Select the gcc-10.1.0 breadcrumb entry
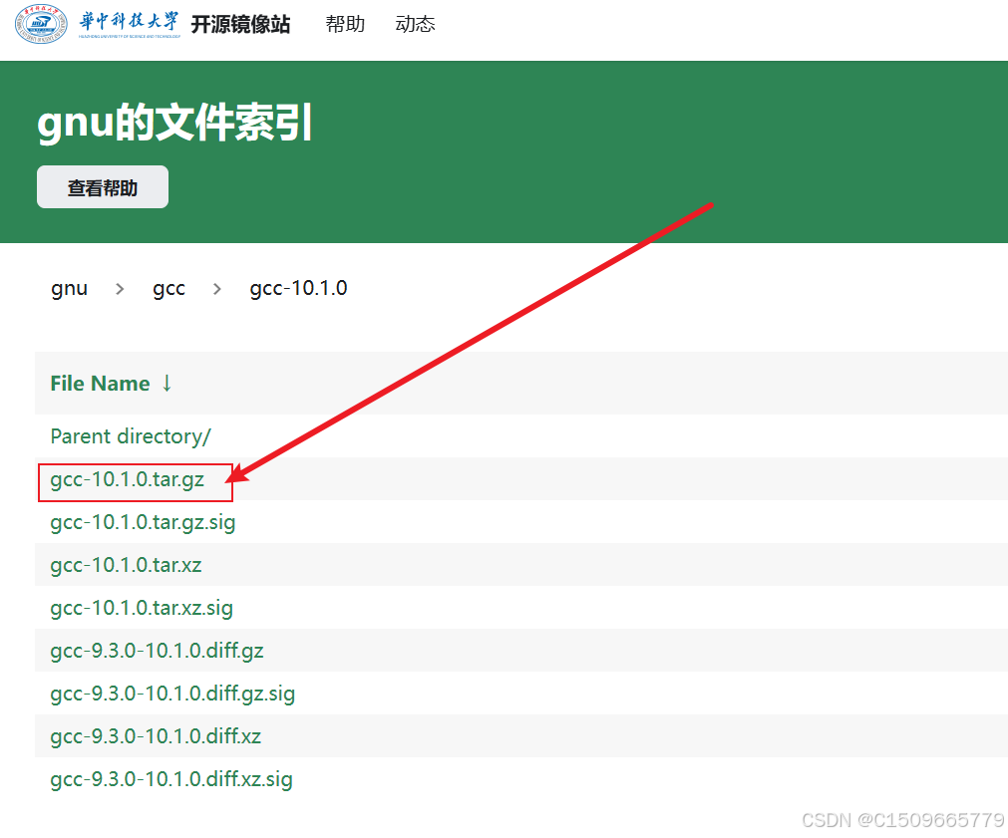1008x838 pixels. (298, 288)
